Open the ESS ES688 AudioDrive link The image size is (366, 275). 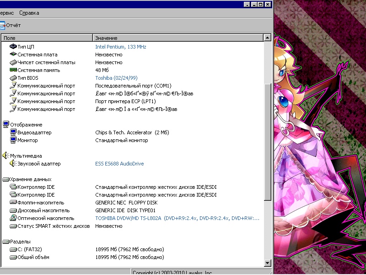(119, 164)
